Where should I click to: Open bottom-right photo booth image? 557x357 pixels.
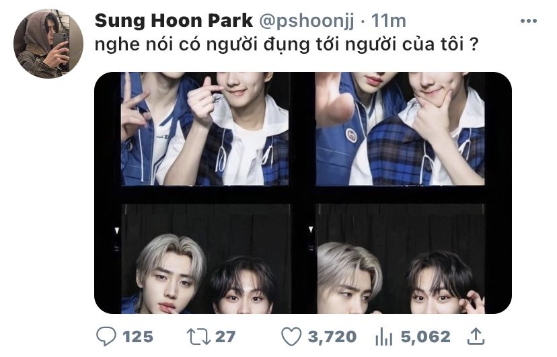pos(400,259)
